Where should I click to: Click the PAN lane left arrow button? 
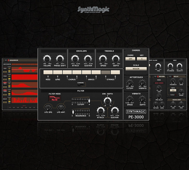point(4,72)
